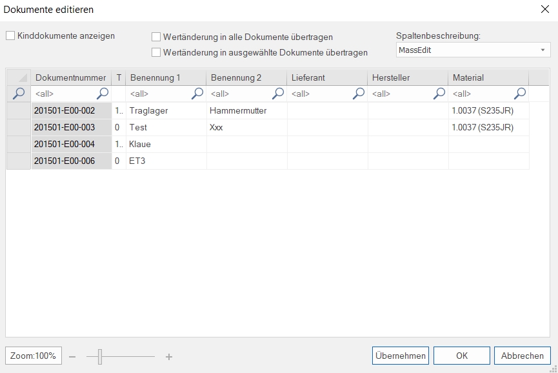Select the Hammermutter cell in Benennung 2
The width and height of the screenshot is (558, 373).
(246, 110)
